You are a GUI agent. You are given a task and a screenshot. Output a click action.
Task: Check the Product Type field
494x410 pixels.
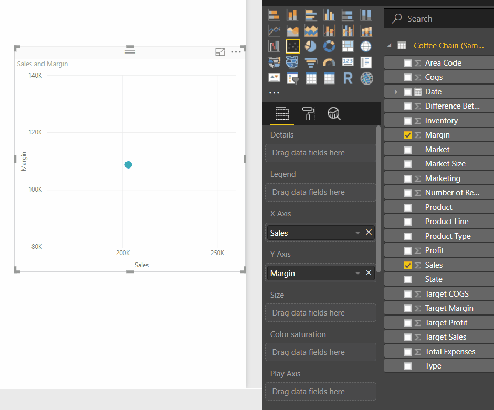407,236
